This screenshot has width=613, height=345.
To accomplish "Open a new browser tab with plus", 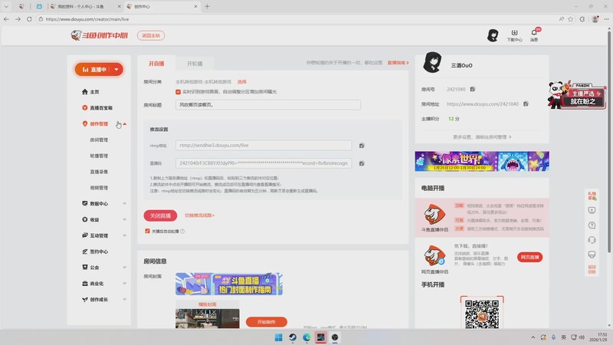I will tap(207, 6).
